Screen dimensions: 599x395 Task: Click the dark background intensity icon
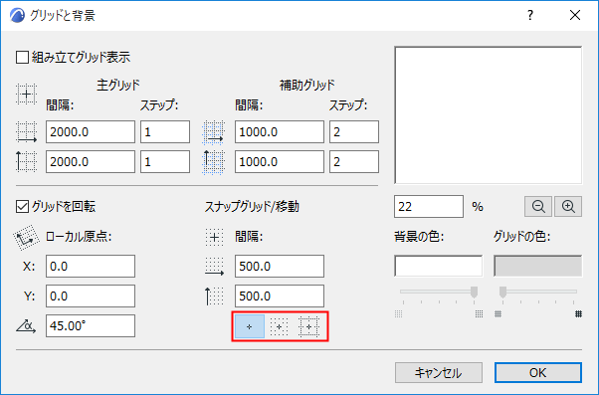(x=479, y=314)
